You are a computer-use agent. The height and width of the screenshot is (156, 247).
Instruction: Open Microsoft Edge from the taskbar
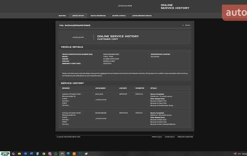68,154
